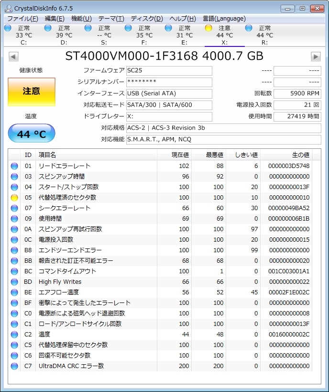Open the ヘルプ(H) menu
The image size is (329, 392).
[183, 19]
